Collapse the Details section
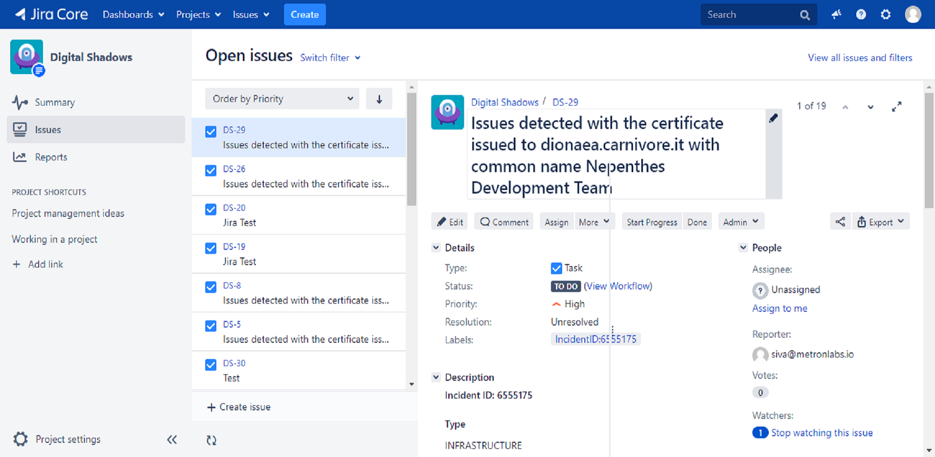The height and width of the screenshot is (457, 935). (x=436, y=248)
